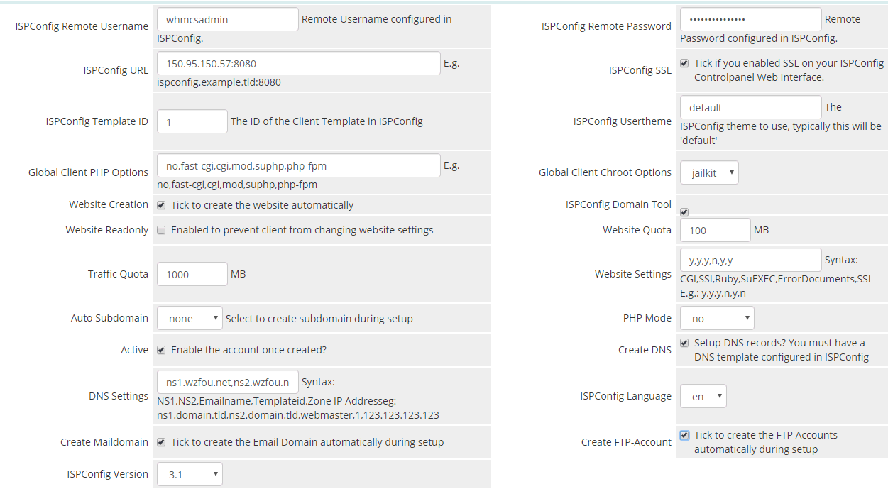
Task: Click the ISPConfig Remote Username field
Action: coord(227,20)
